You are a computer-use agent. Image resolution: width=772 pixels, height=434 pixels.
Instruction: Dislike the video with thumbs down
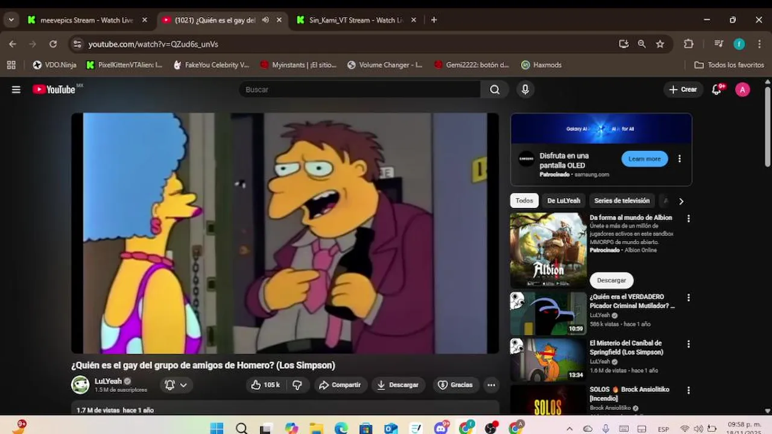tap(297, 385)
